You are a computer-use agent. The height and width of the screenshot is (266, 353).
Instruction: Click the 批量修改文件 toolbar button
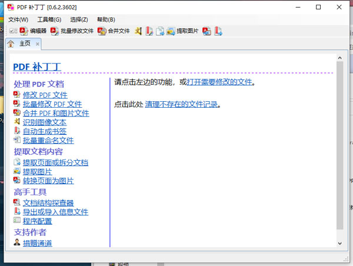tap(76, 31)
